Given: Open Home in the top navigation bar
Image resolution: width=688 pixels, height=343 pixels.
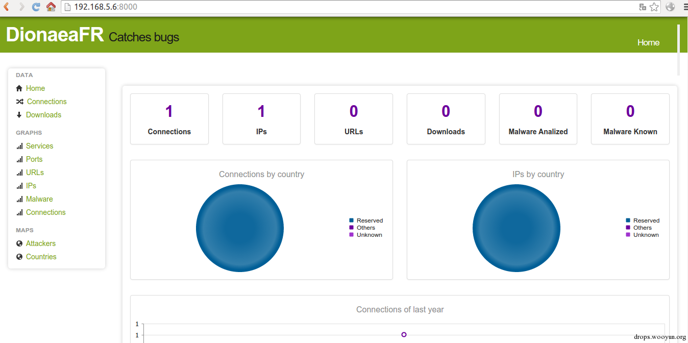Looking at the screenshot, I should (648, 42).
